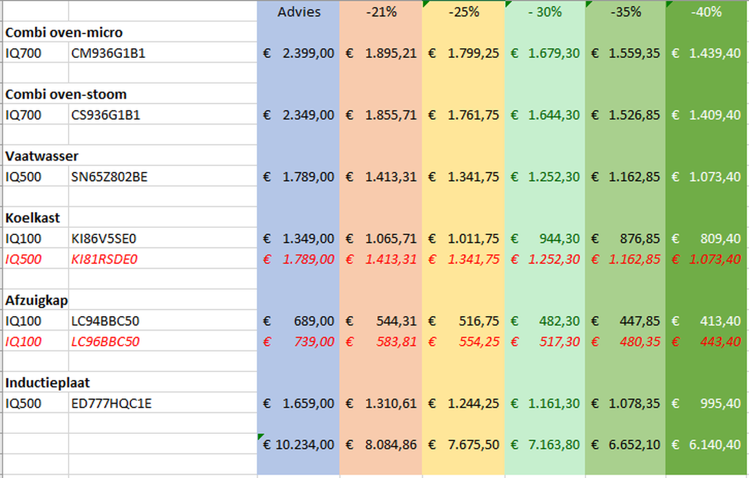The height and width of the screenshot is (478, 749).
Task: Select red model cell LC96BBC50
Action: point(162,342)
